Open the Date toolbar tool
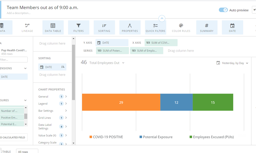This screenshot has width=256, height=153. pos(232,27)
